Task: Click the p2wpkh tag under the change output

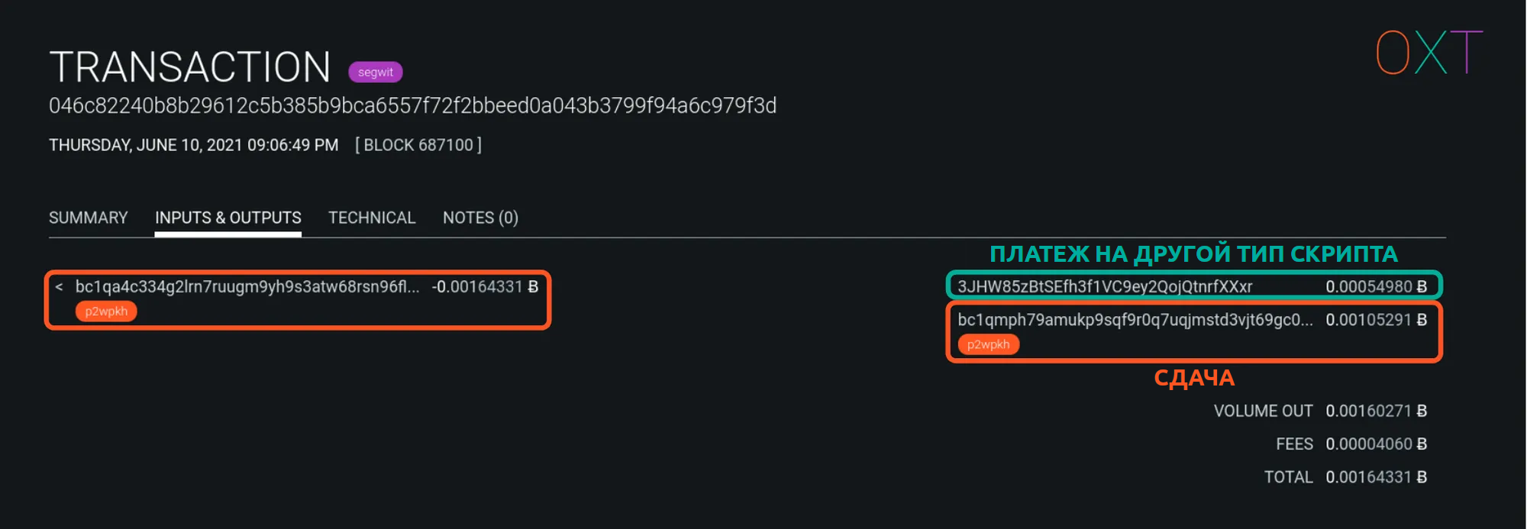Action: coord(988,344)
